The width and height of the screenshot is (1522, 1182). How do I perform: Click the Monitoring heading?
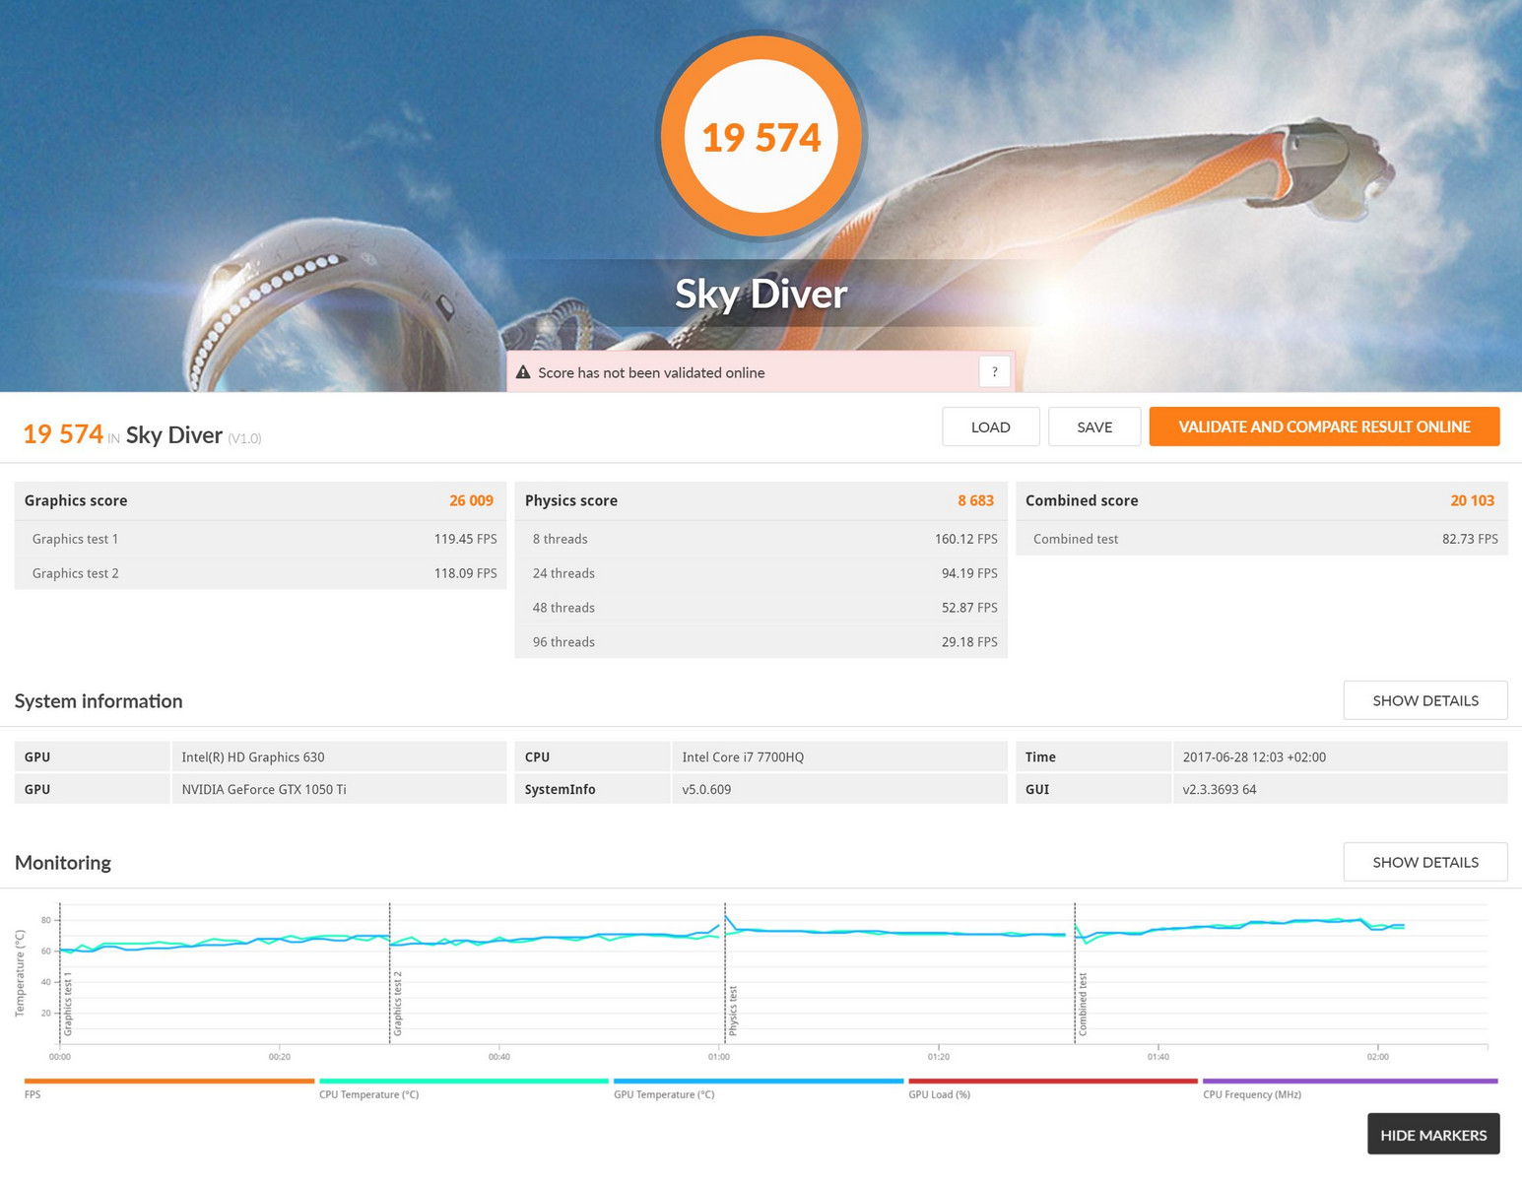tap(63, 862)
